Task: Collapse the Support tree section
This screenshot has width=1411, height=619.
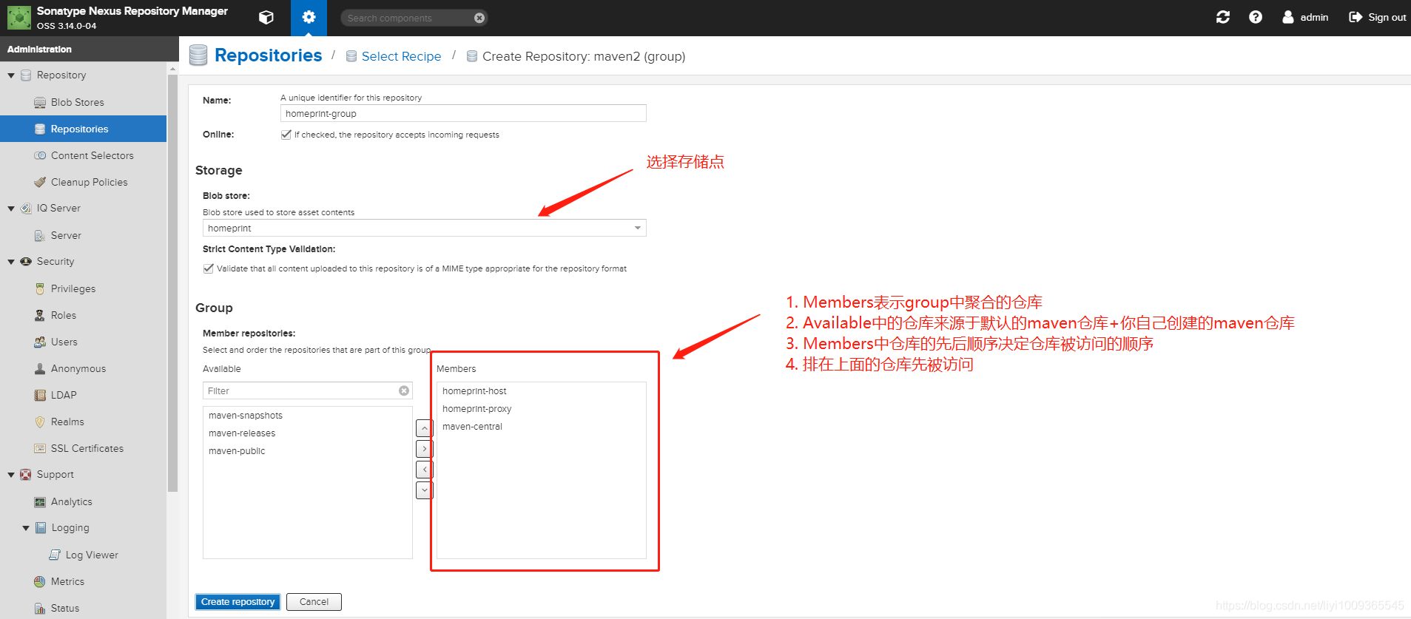Action: pos(11,475)
